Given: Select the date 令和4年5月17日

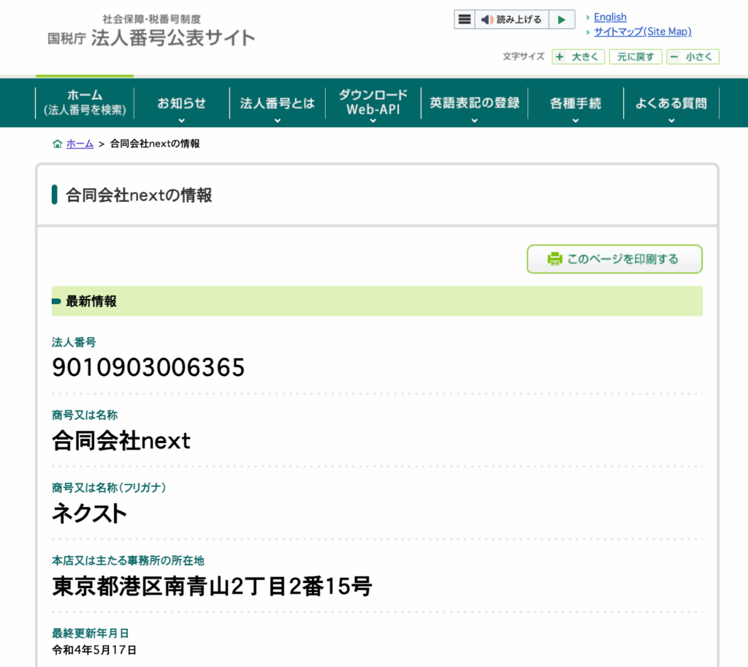Looking at the screenshot, I should click(94, 649).
